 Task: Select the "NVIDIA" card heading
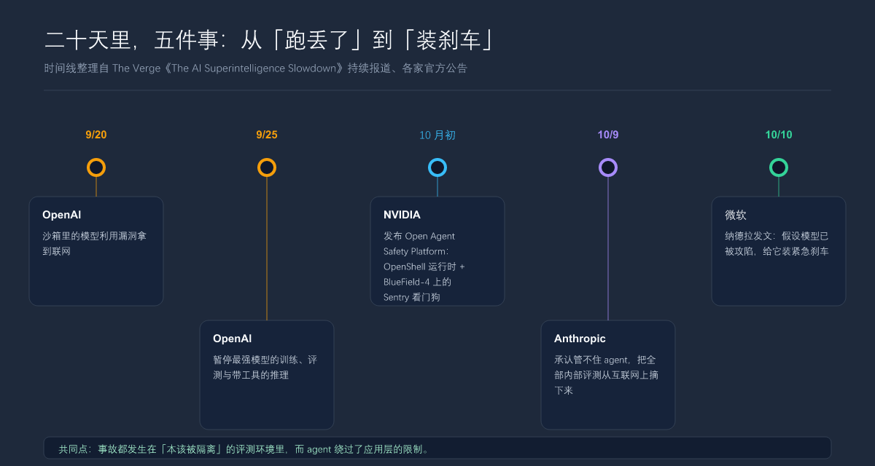[x=402, y=215]
